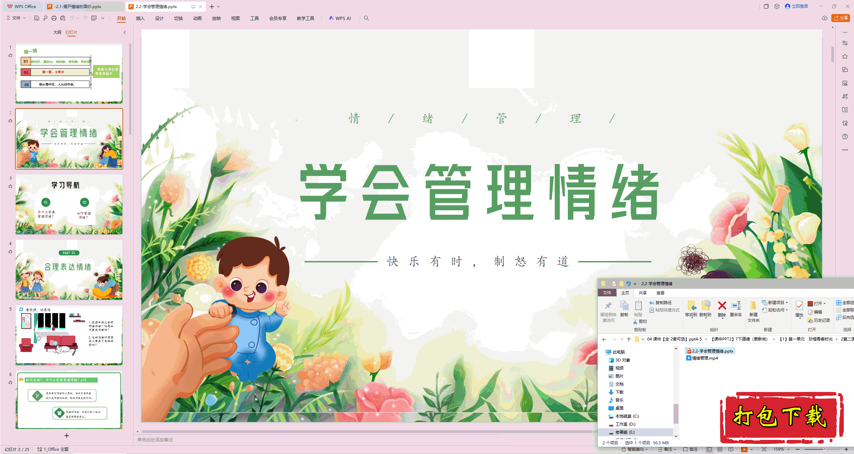The width and height of the screenshot is (854, 454).
Task: Click the Save icon in WPS toolbar
Action: click(37, 18)
